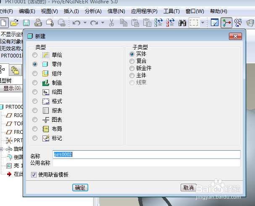Open the Help menu

pyautogui.click(x=218, y=11)
